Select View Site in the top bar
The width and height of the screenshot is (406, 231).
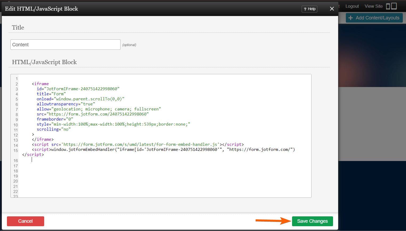pyautogui.click(x=374, y=6)
